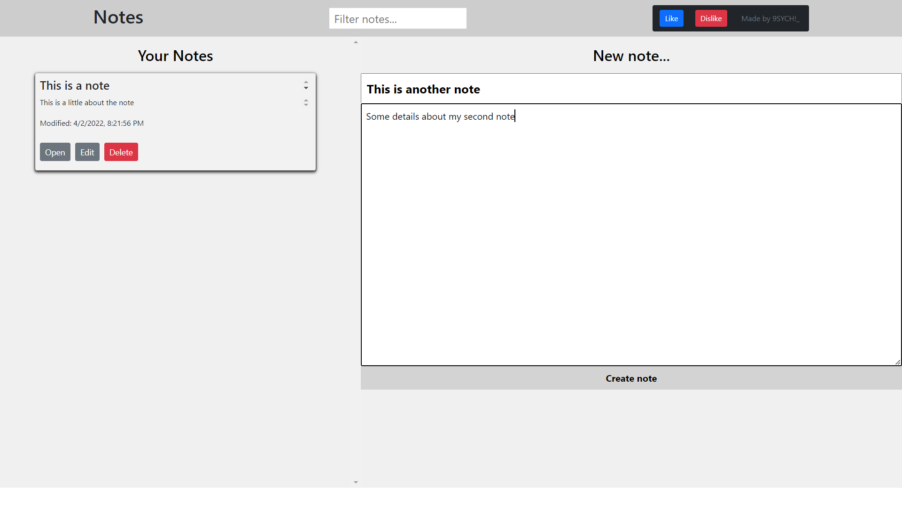Click the blue Like button
This screenshot has width=902, height=507.
(671, 18)
